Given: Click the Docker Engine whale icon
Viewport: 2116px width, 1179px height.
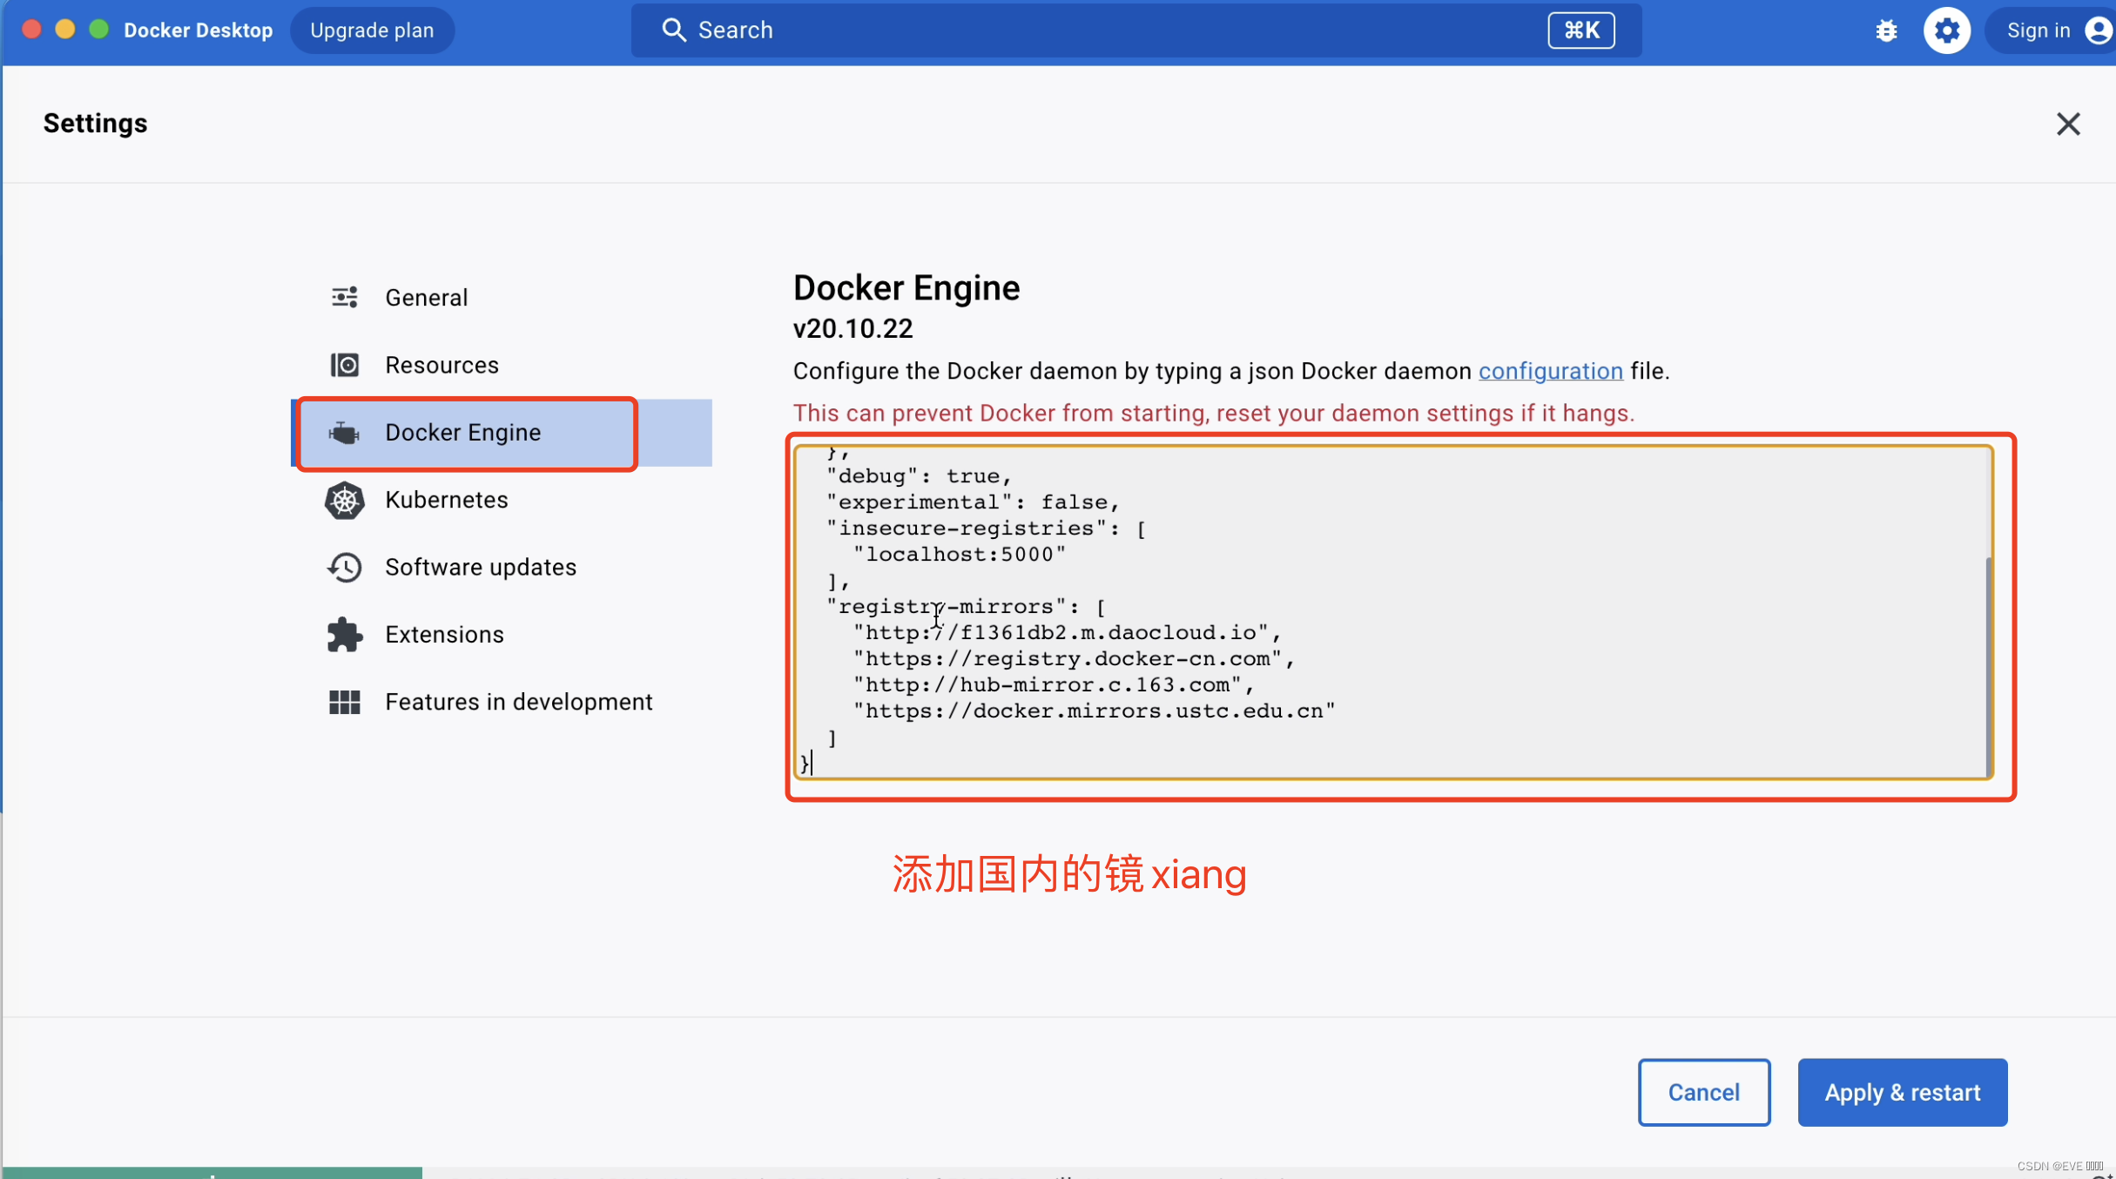Looking at the screenshot, I should (344, 433).
